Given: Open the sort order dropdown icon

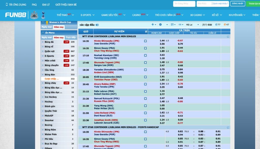Looking at the screenshot, I should (173, 25).
